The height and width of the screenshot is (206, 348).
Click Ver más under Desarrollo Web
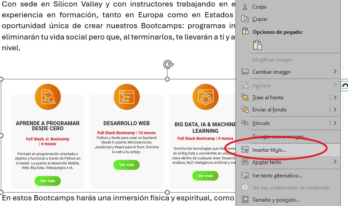tap(126, 165)
